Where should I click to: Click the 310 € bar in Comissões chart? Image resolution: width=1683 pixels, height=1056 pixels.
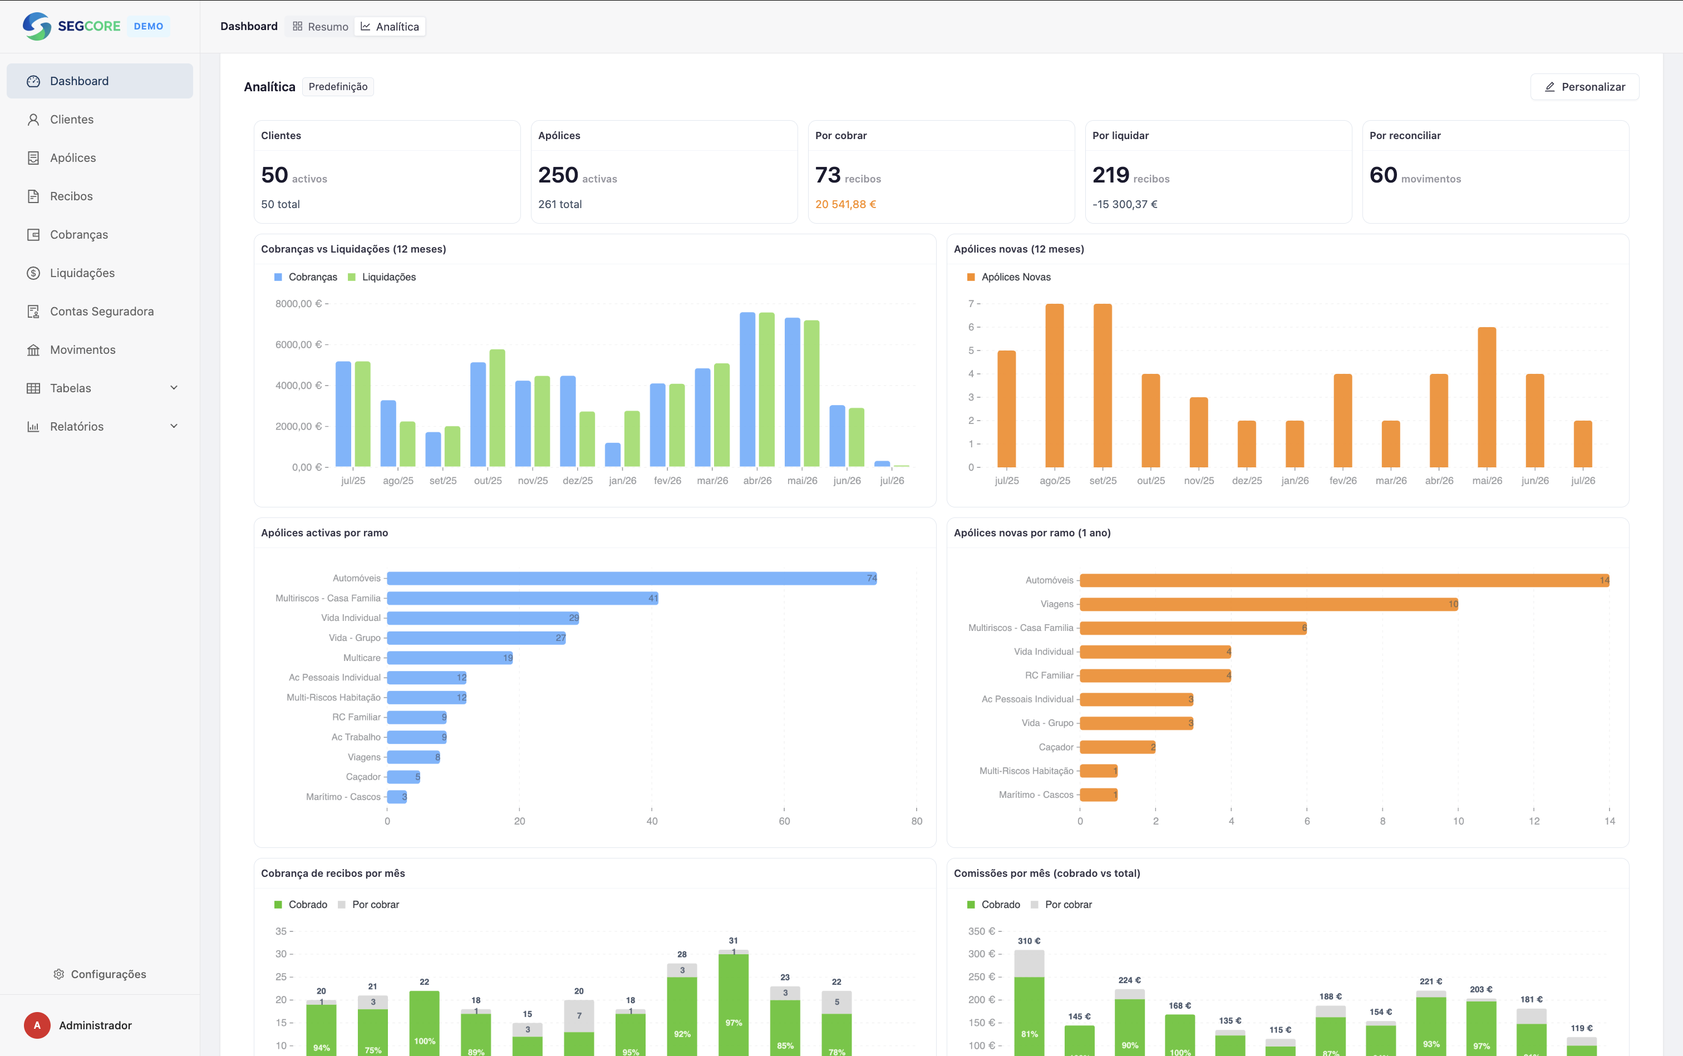(x=1029, y=1003)
